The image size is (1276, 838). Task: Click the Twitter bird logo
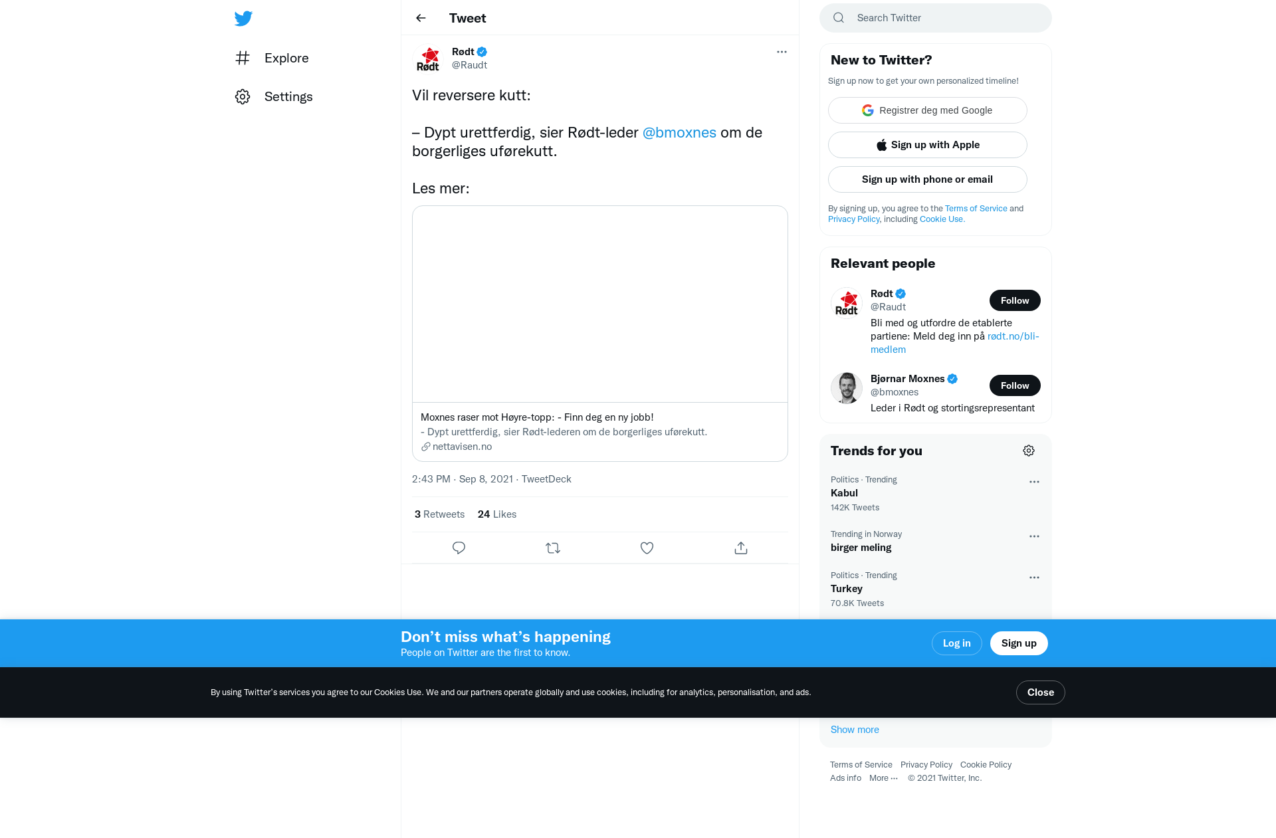(243, 19)
